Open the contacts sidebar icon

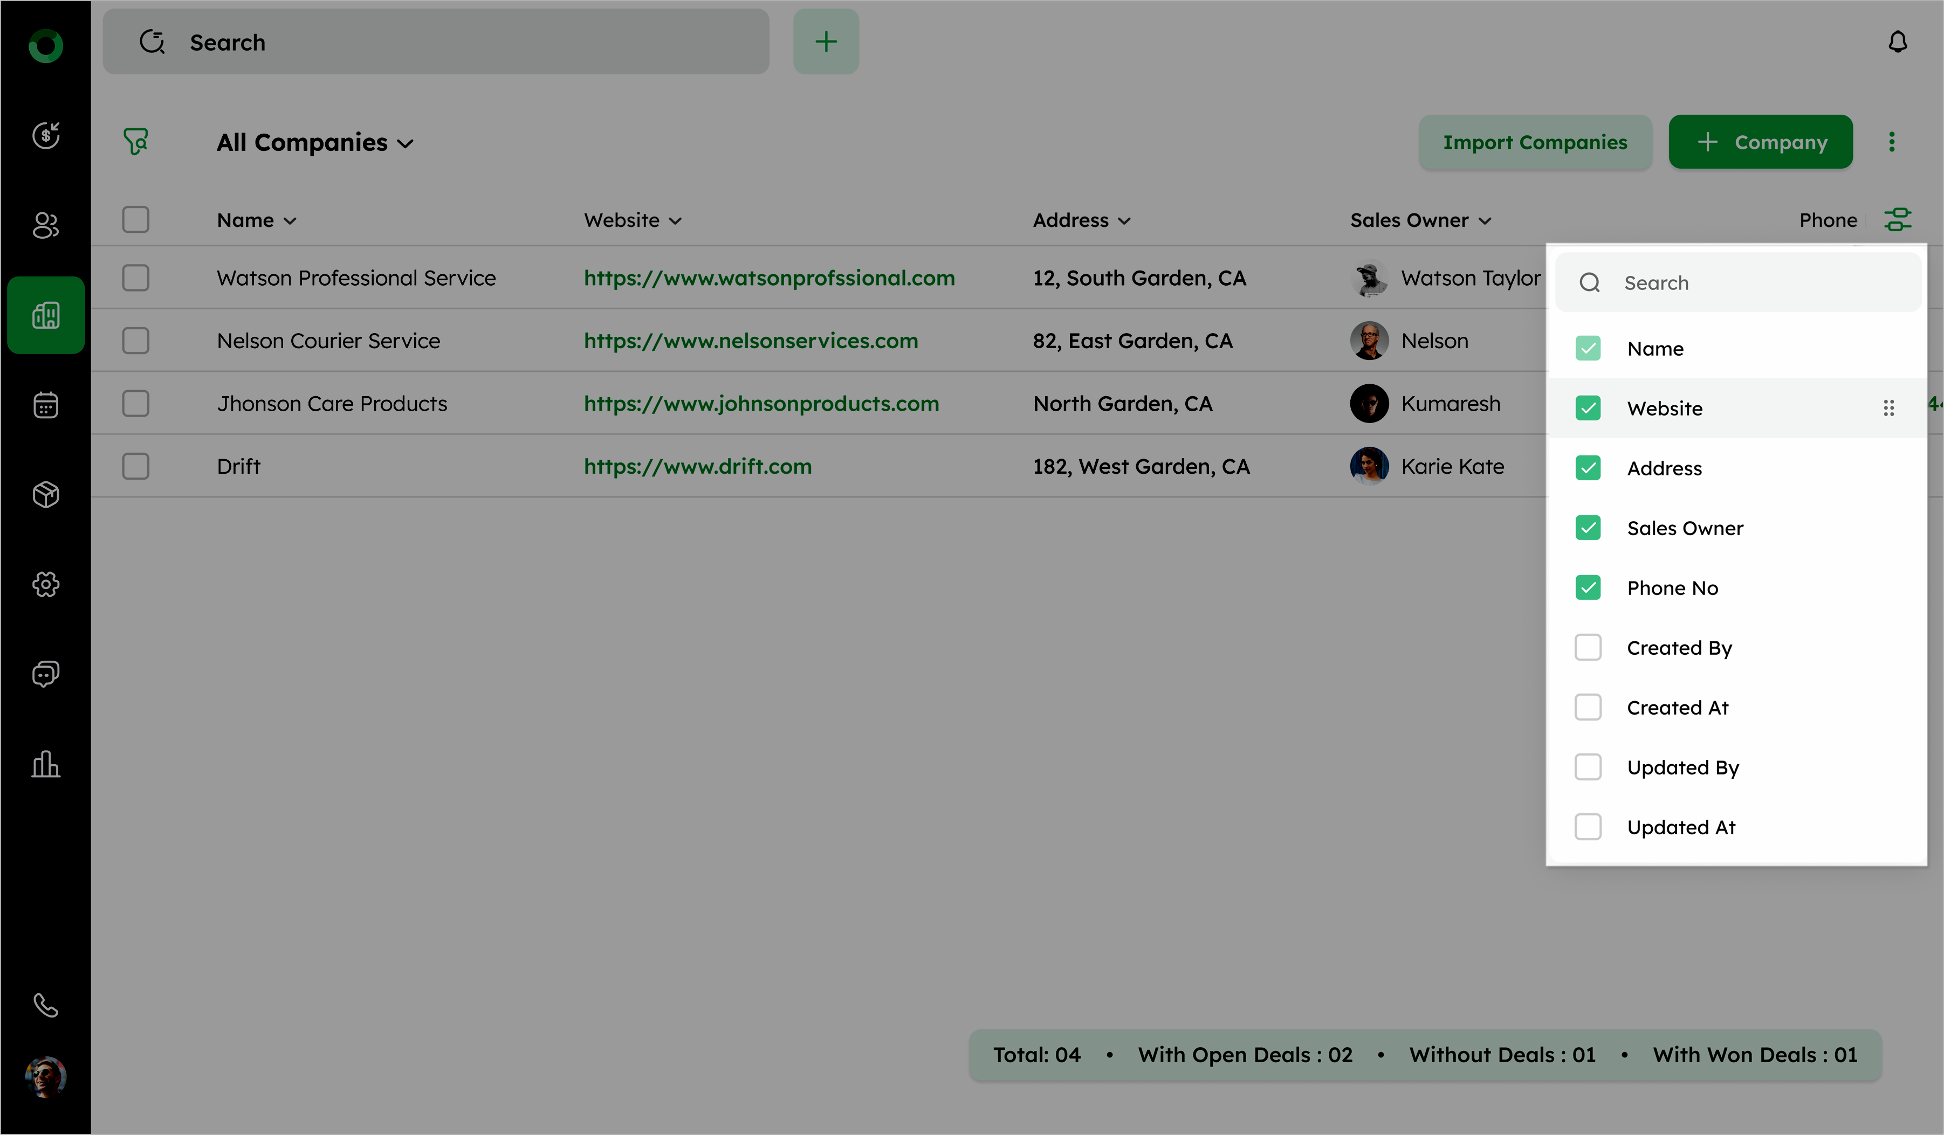pos(45,225)
